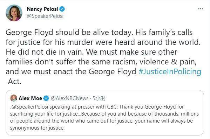Click the quoted tweet timestamp 5小时

click(x=99, y=98)
